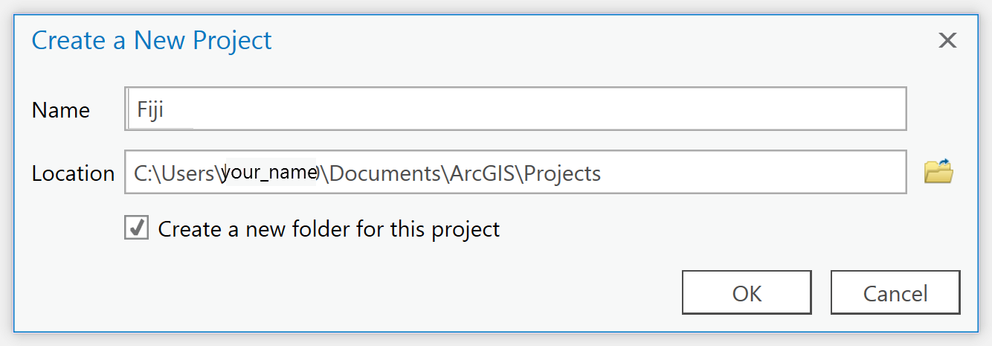Click the 'Location' field label
992x346 pixels.
(72, 173)
